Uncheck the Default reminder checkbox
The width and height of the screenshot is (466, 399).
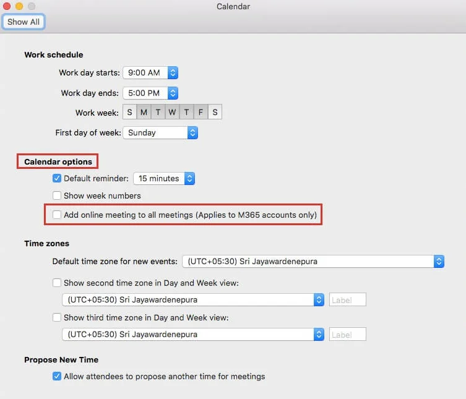click(x=57, y=178)
